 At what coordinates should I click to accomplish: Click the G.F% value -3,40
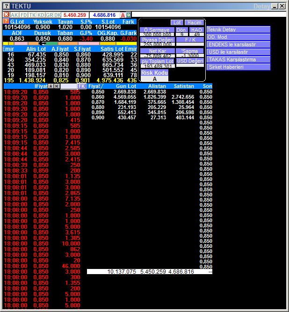tap(86, 39)
